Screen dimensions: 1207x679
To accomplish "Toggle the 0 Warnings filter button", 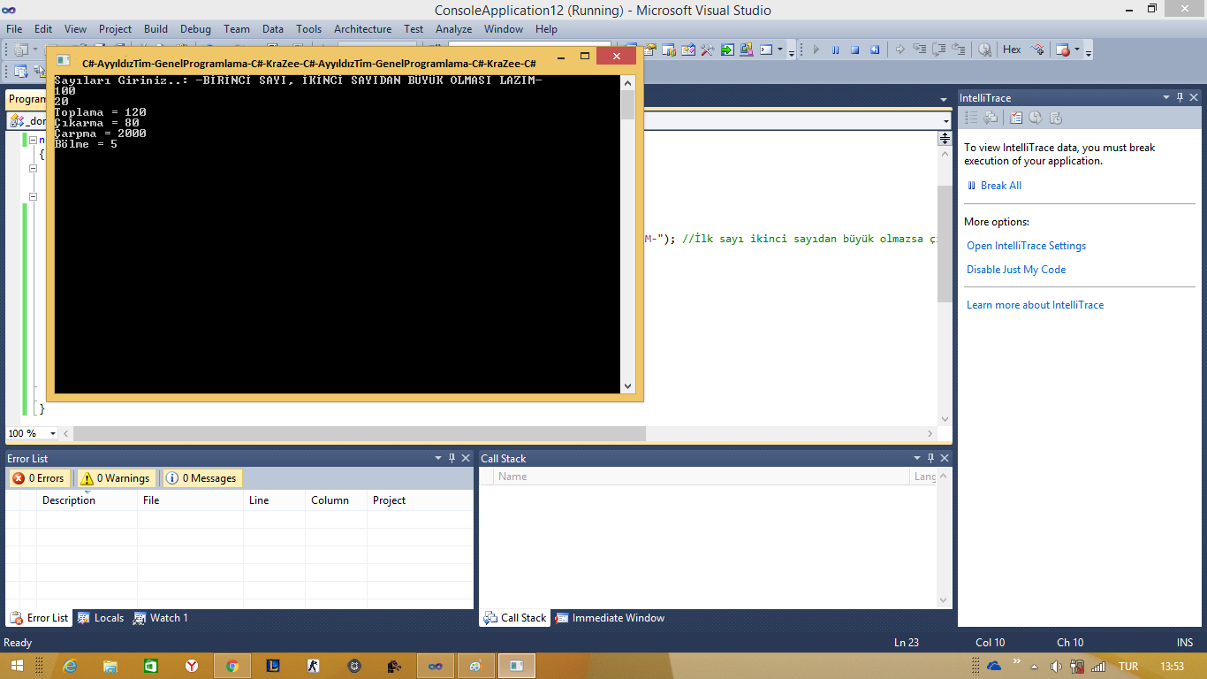I will [116, 478].
